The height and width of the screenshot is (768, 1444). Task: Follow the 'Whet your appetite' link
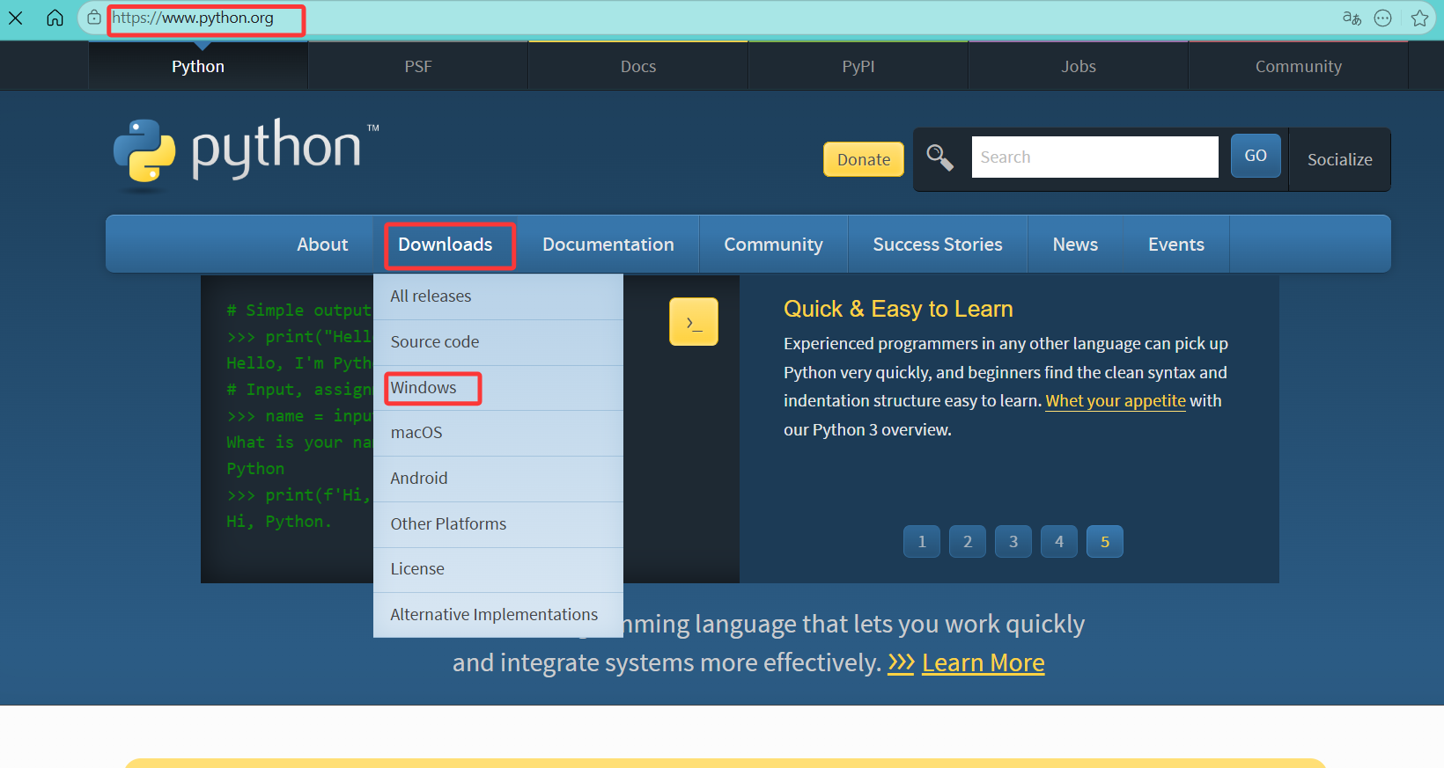1116,401
